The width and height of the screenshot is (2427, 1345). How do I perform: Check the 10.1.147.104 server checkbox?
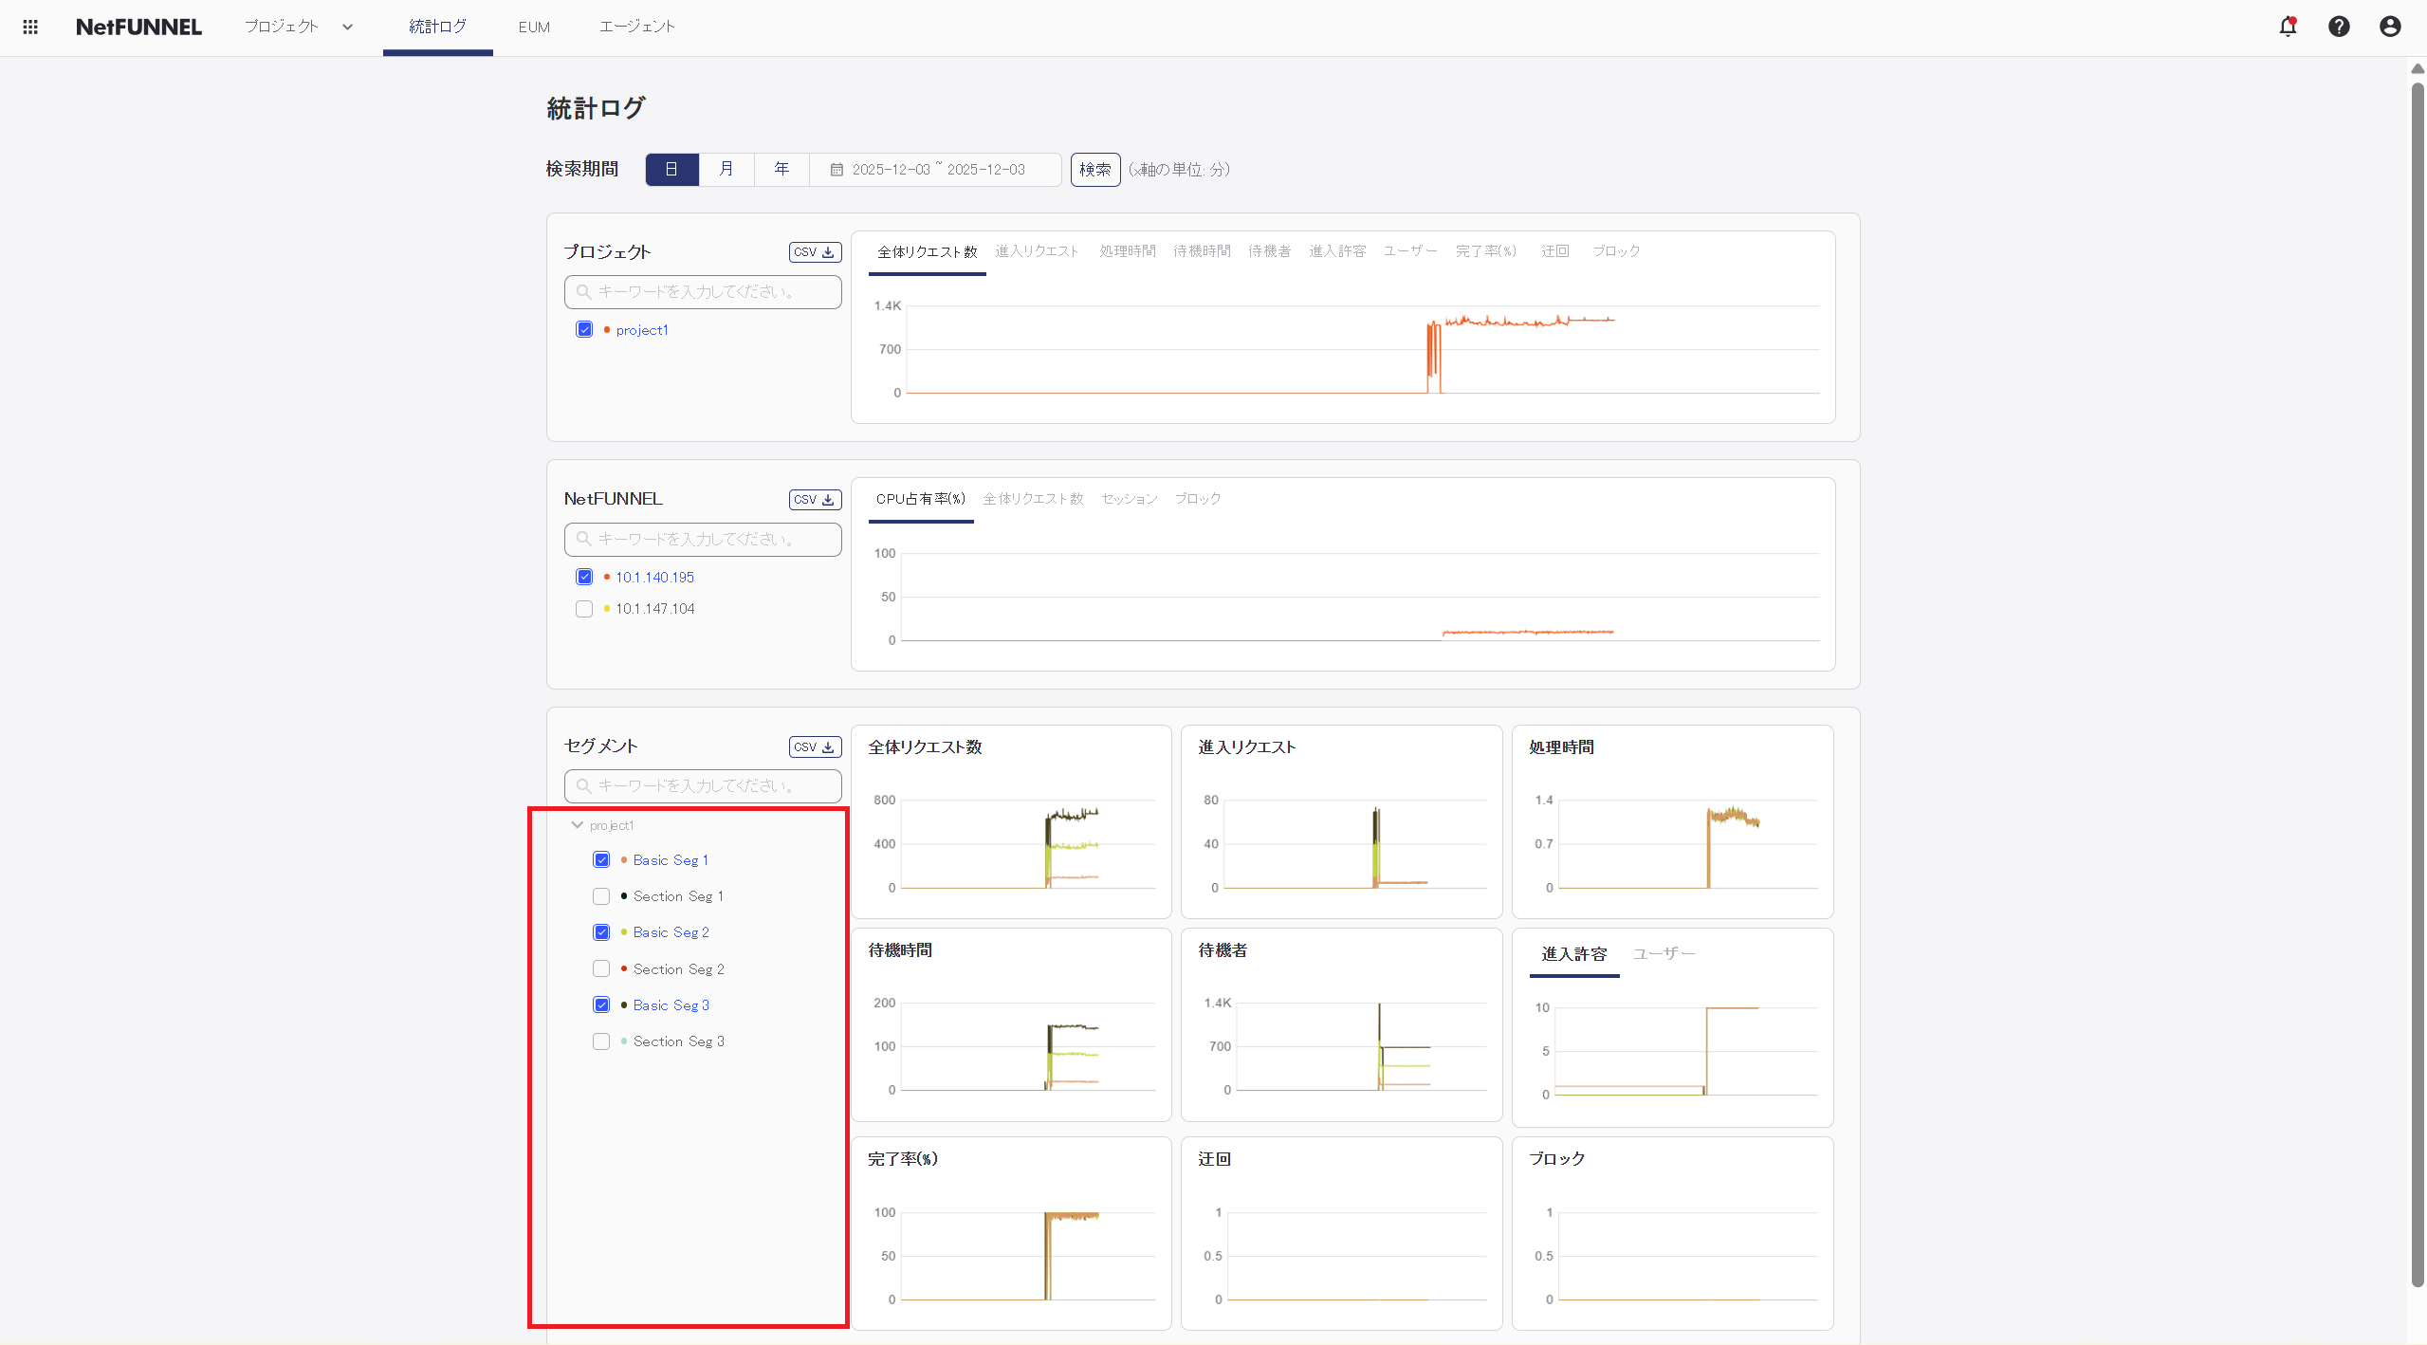[x=584, y=609]
